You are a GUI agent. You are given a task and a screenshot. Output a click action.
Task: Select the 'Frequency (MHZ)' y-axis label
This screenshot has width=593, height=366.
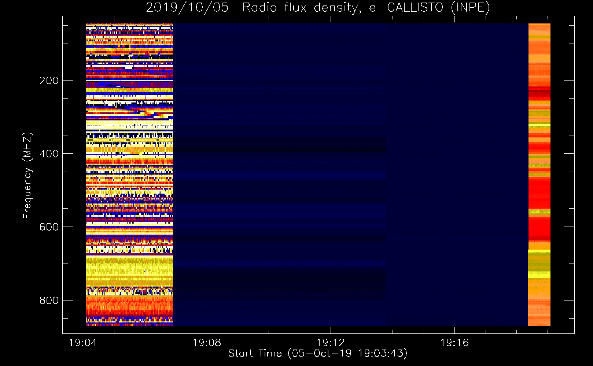[x=27, y=176]
